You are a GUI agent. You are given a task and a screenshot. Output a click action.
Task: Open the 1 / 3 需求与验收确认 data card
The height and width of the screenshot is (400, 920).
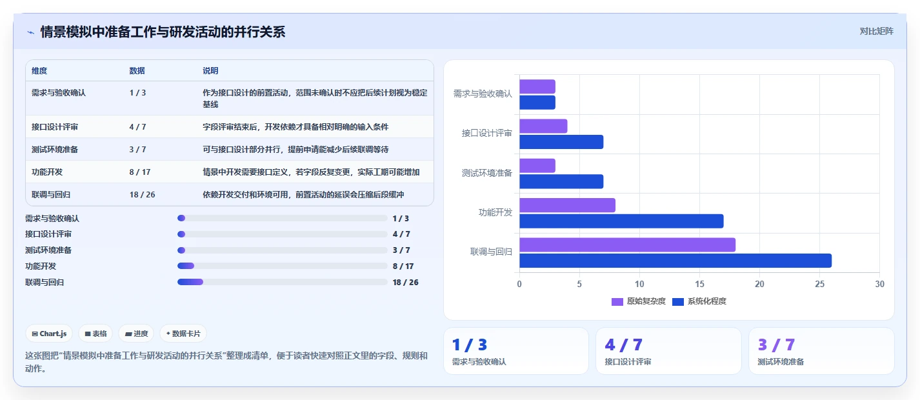[516, 351]
